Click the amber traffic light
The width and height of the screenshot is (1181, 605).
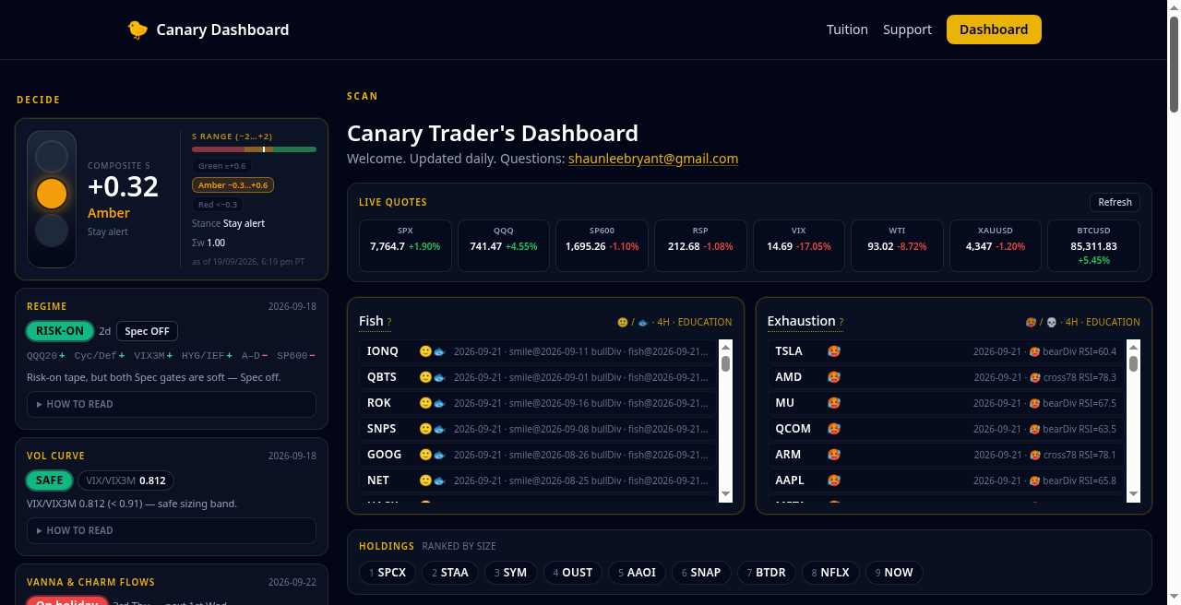coord(52,193)
